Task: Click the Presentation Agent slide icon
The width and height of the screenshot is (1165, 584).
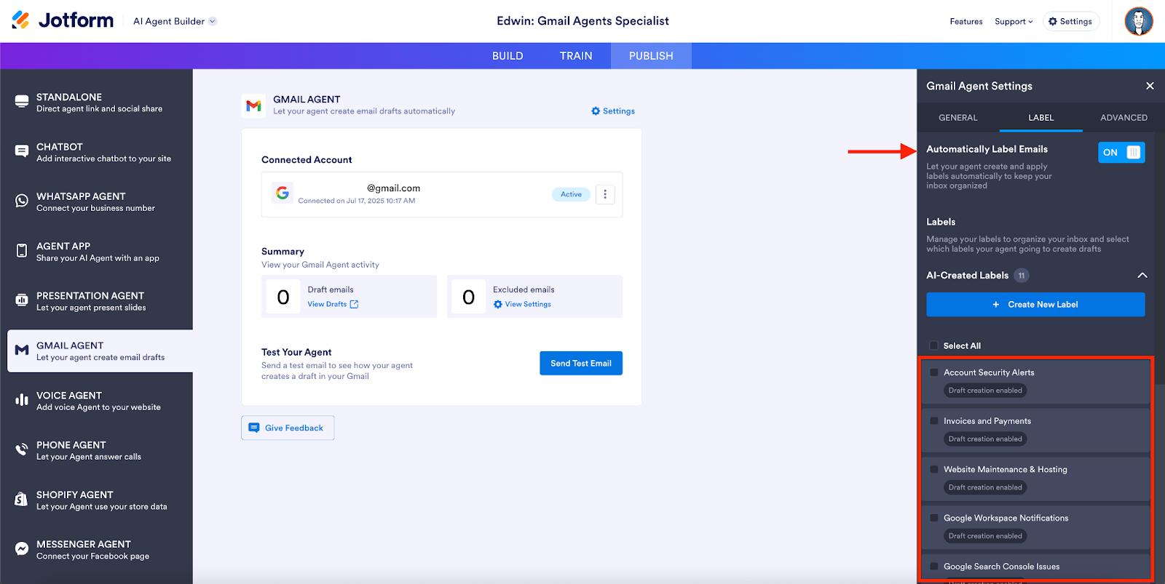Action: tap(22, 300)
